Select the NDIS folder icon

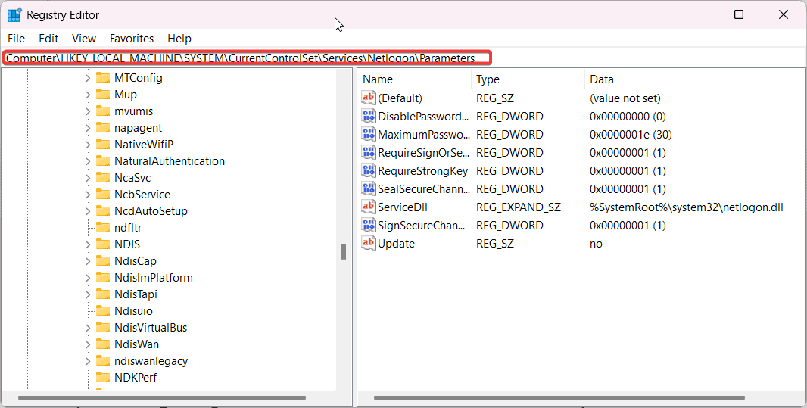[103, 244]
